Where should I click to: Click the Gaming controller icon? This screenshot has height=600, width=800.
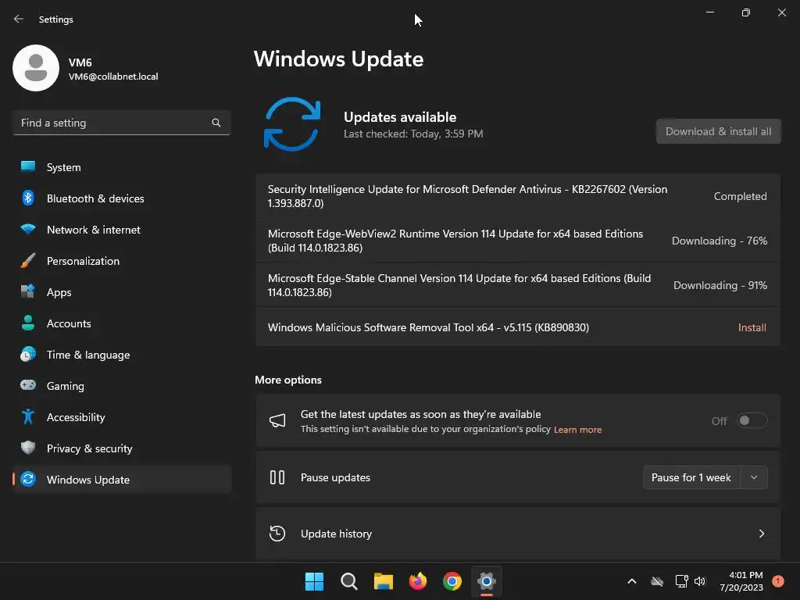click(x=28, y=385)
